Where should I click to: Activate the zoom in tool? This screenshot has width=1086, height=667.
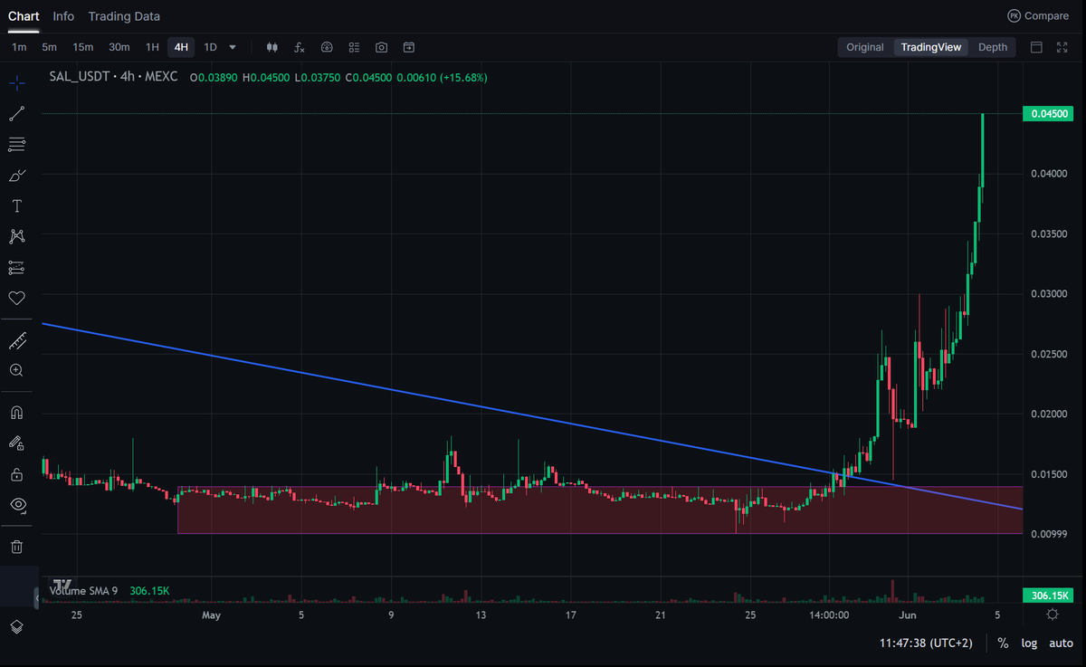pos(16,370)
